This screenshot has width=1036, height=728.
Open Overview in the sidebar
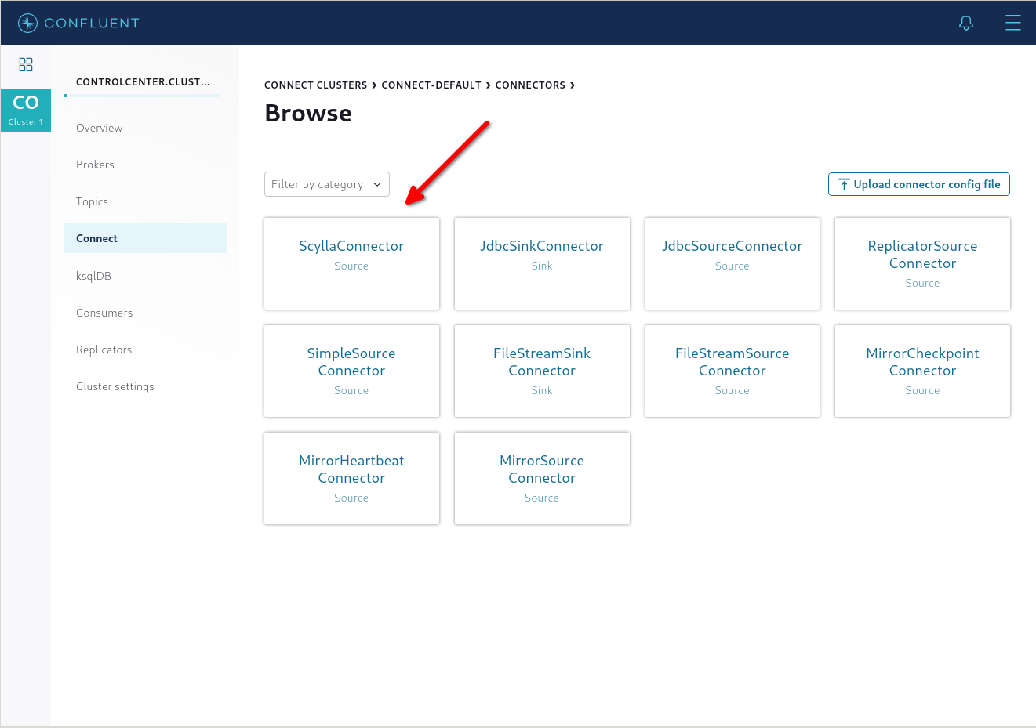coord(100,128)
